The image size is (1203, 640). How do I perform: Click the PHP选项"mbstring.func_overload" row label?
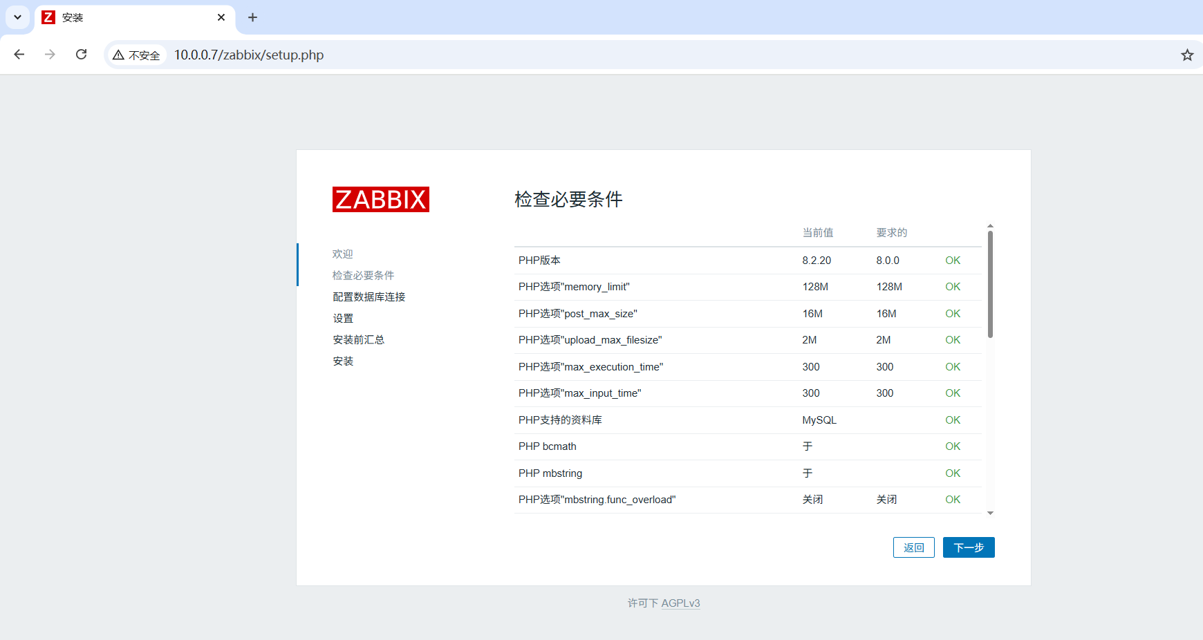(x=597, y=500)
